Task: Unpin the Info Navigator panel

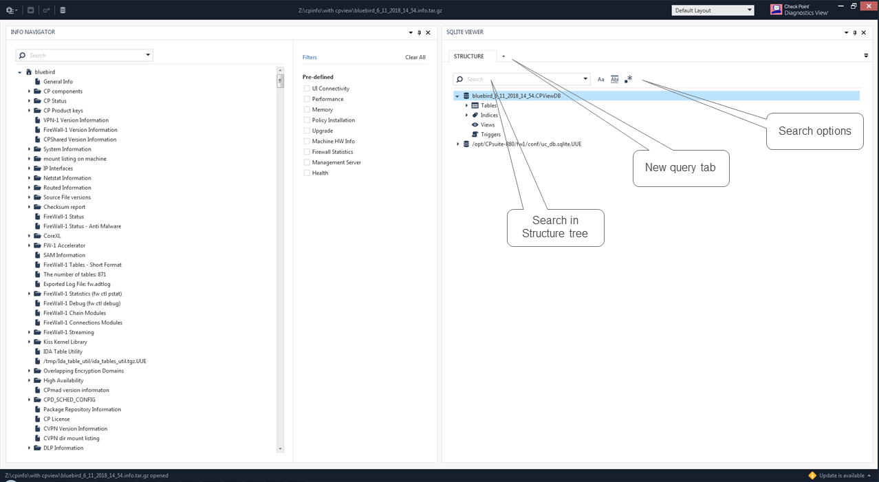Action: click(x=419, y=32)
